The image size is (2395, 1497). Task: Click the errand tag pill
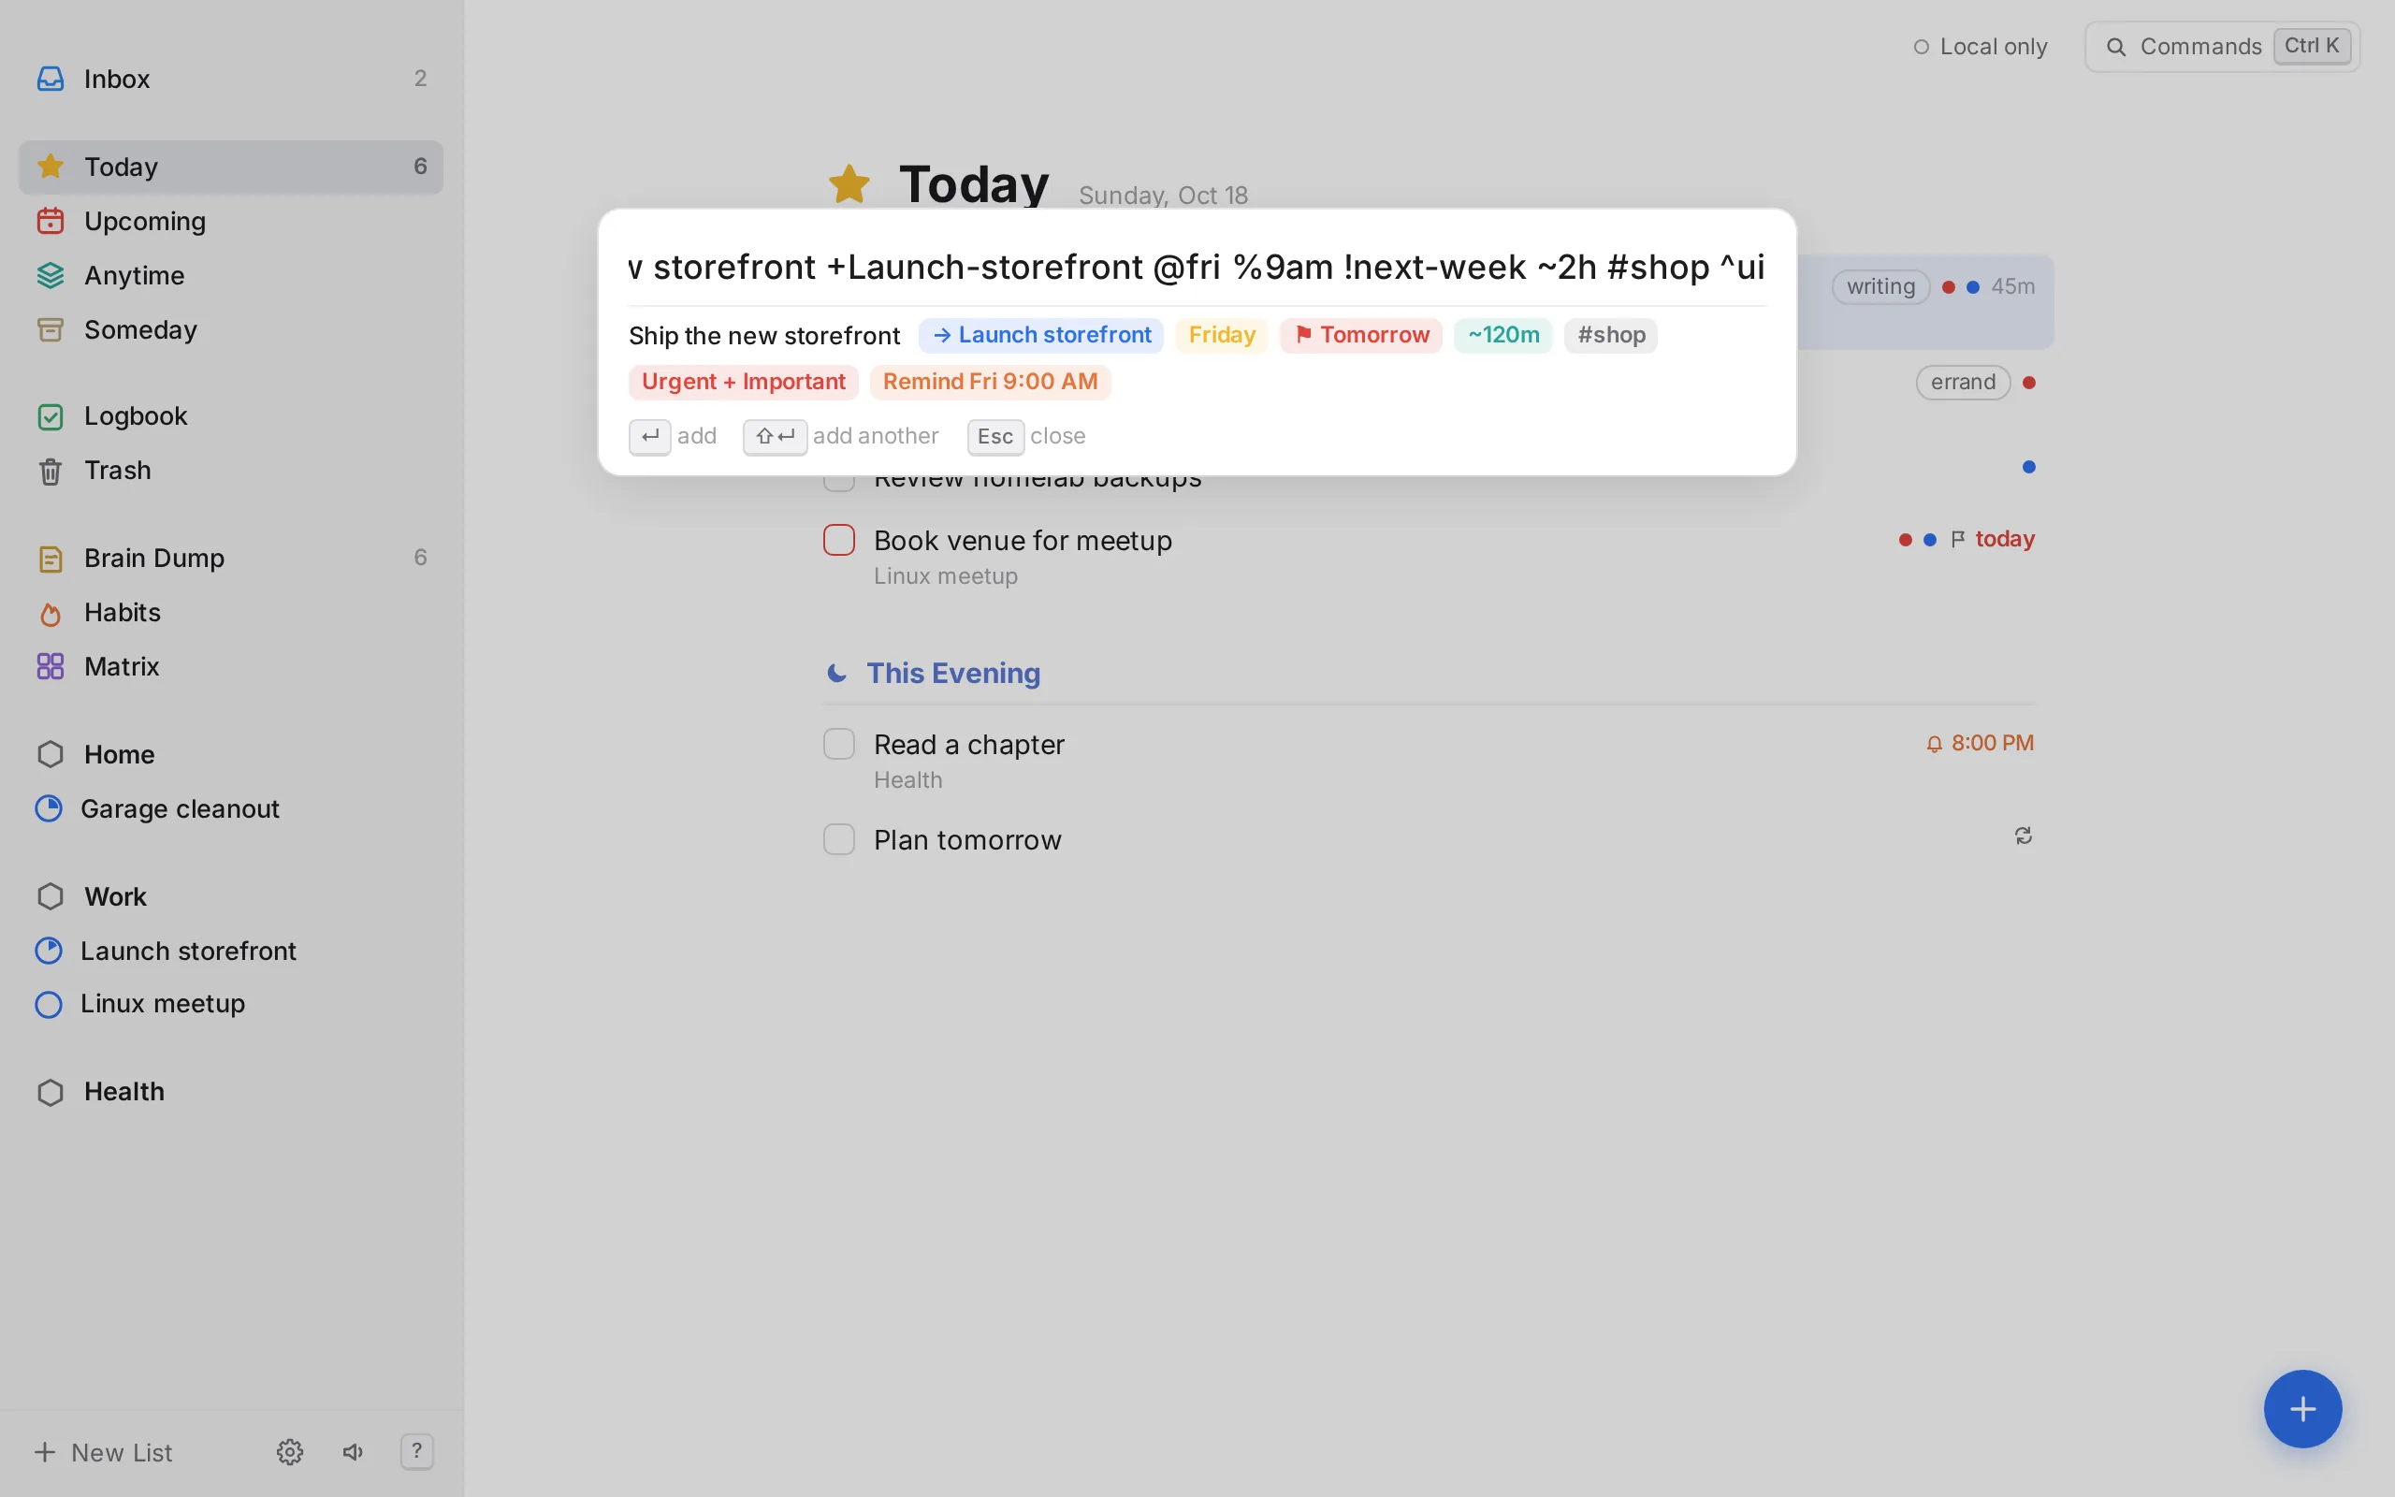click(x=1963, y=382)
